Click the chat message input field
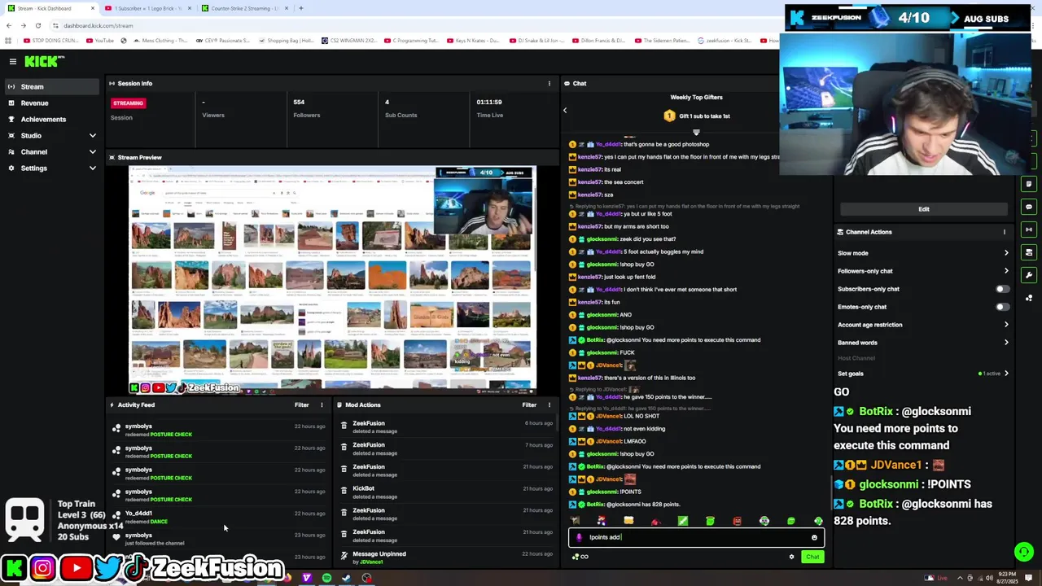Screen dimensions: 1042x586 point(696,537)
